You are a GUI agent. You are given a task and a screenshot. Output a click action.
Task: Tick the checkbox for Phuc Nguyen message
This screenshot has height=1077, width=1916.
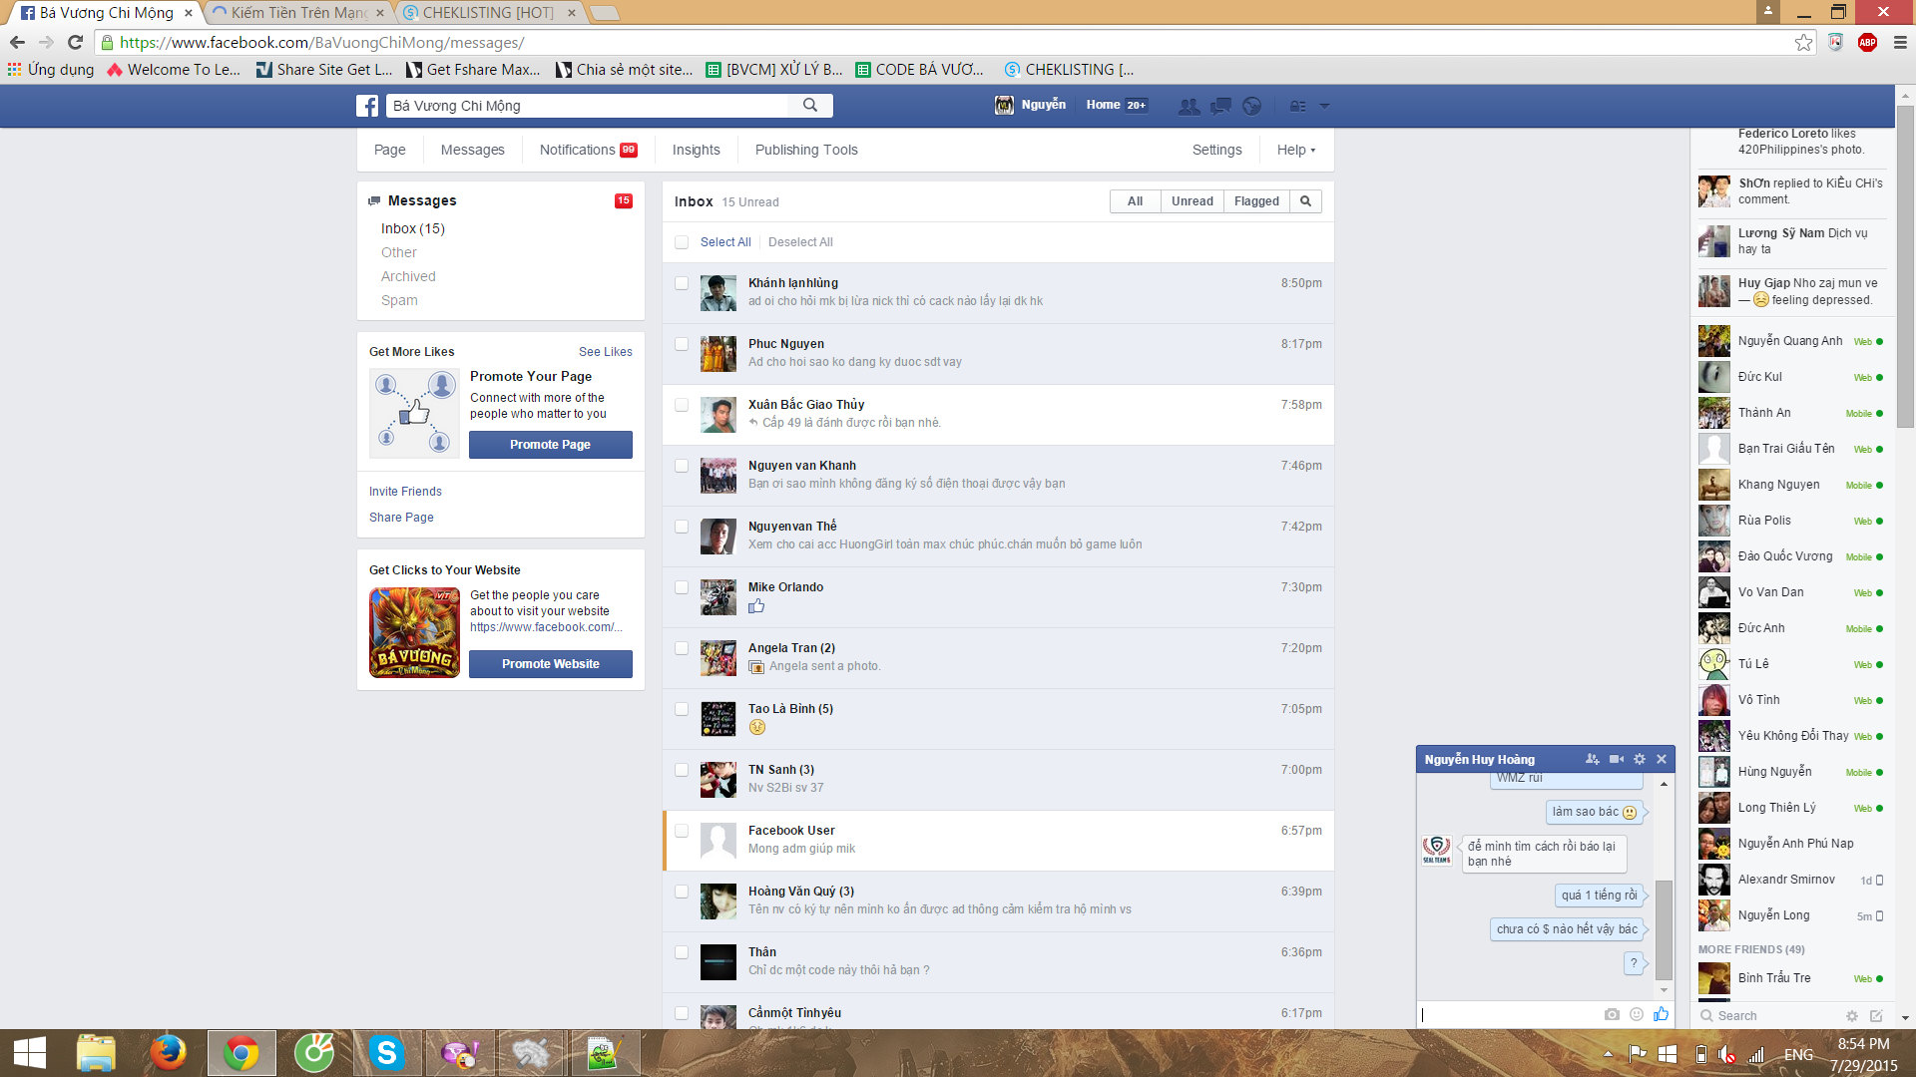coord(682,344)
